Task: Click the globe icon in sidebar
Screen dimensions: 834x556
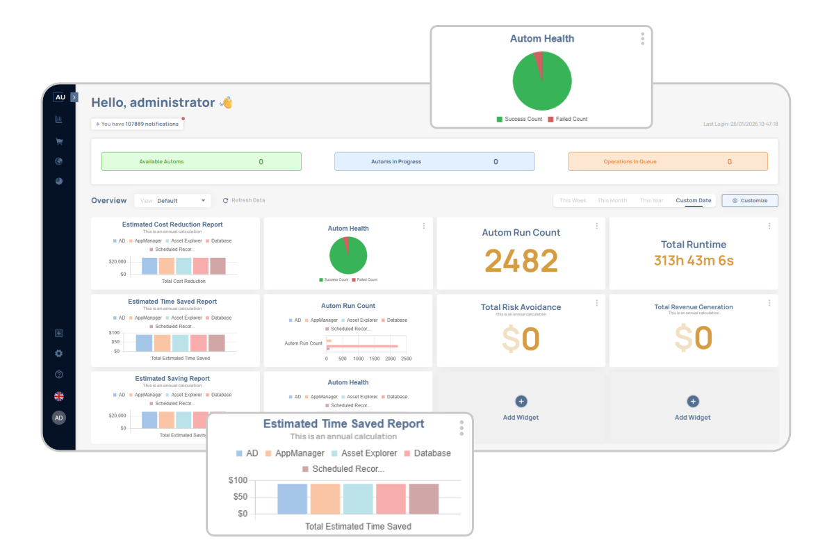Action: [x=59, y=161]
